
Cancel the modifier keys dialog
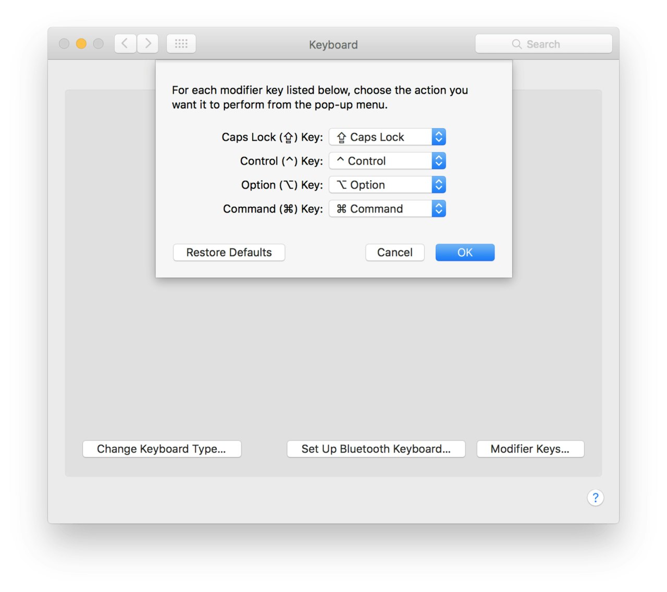point(394,253)
